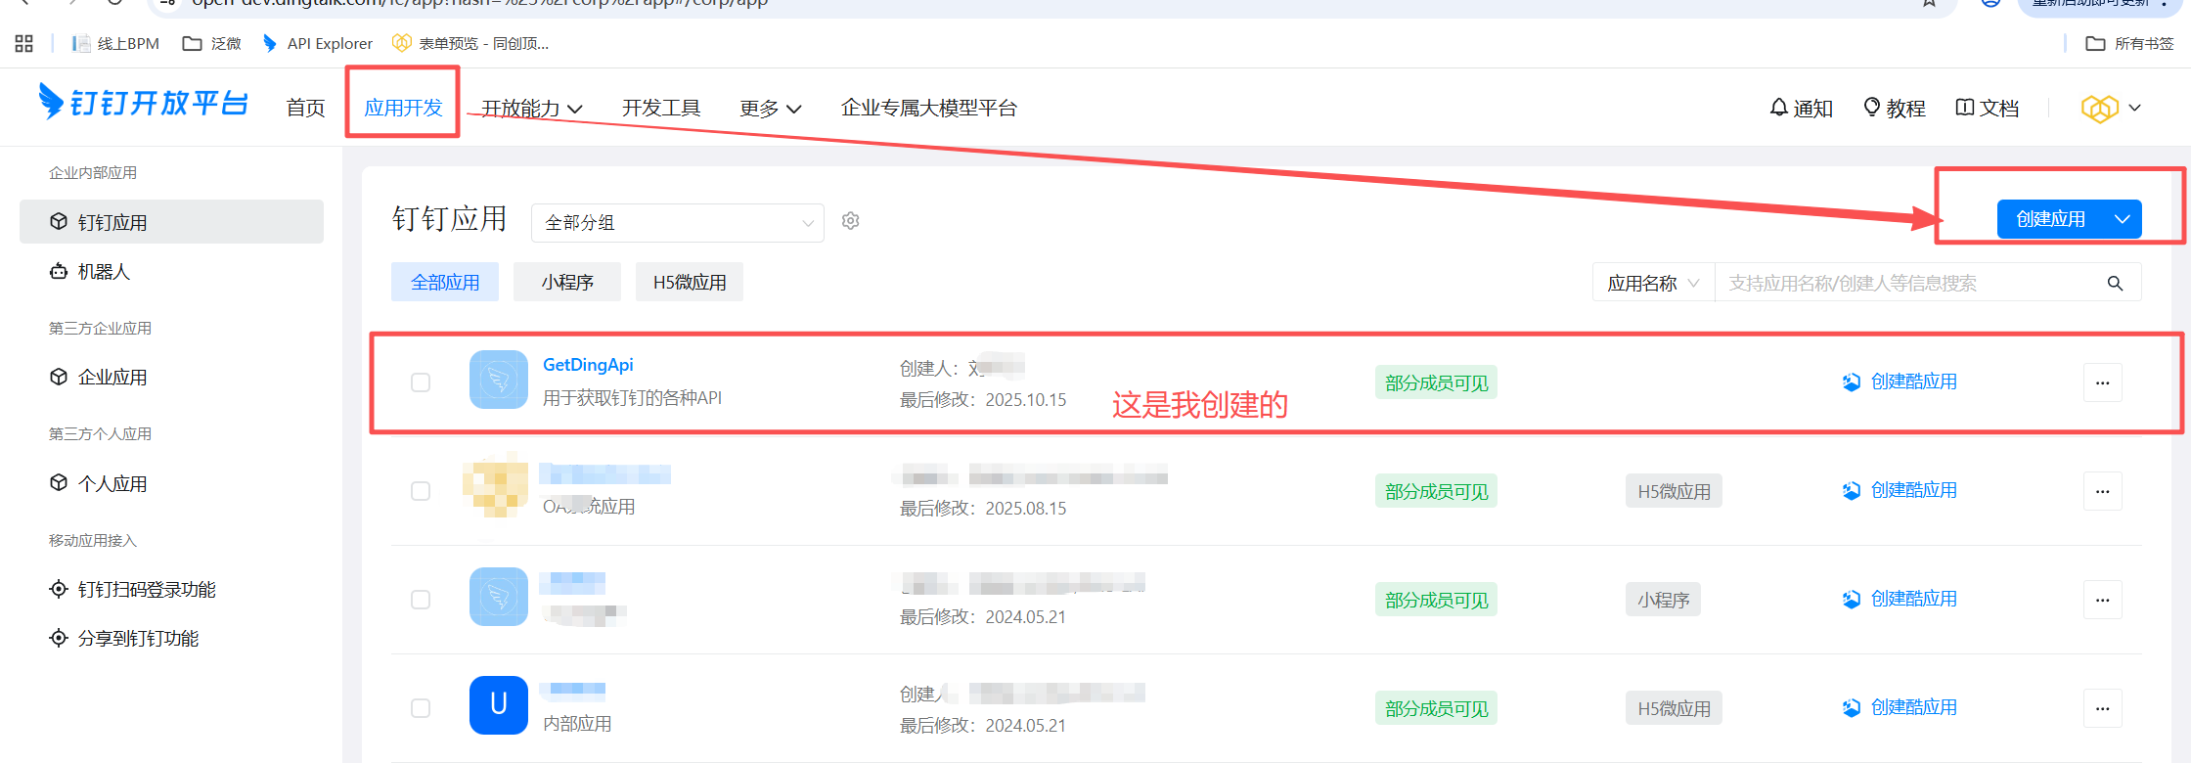Open the 线上BPM bookmark
The width and height of the screenshot is (2191, 763).
(115, 43)
